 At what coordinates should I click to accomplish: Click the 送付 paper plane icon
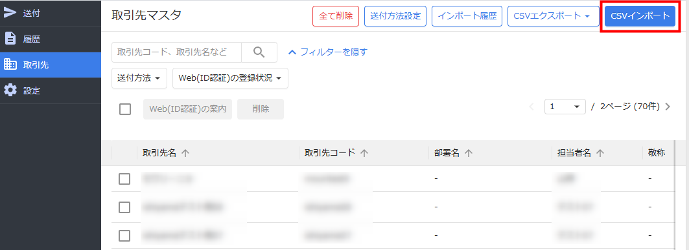click(x=10, y=13)
